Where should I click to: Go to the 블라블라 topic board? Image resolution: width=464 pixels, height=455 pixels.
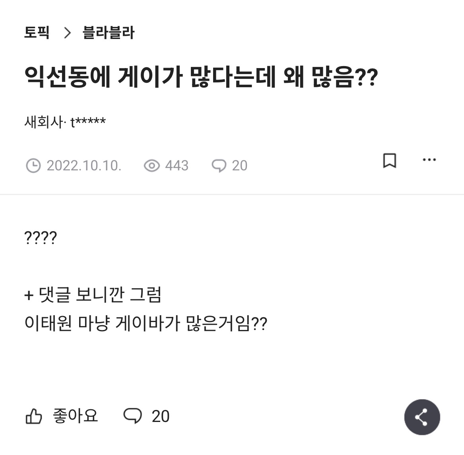108,32
